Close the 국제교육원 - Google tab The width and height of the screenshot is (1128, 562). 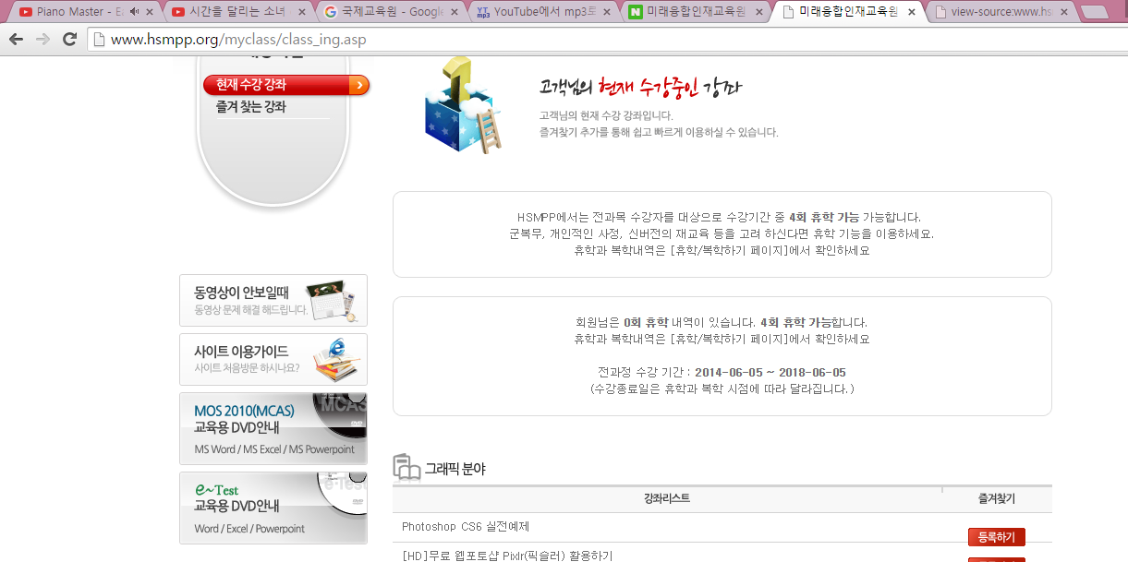[454, 12]
